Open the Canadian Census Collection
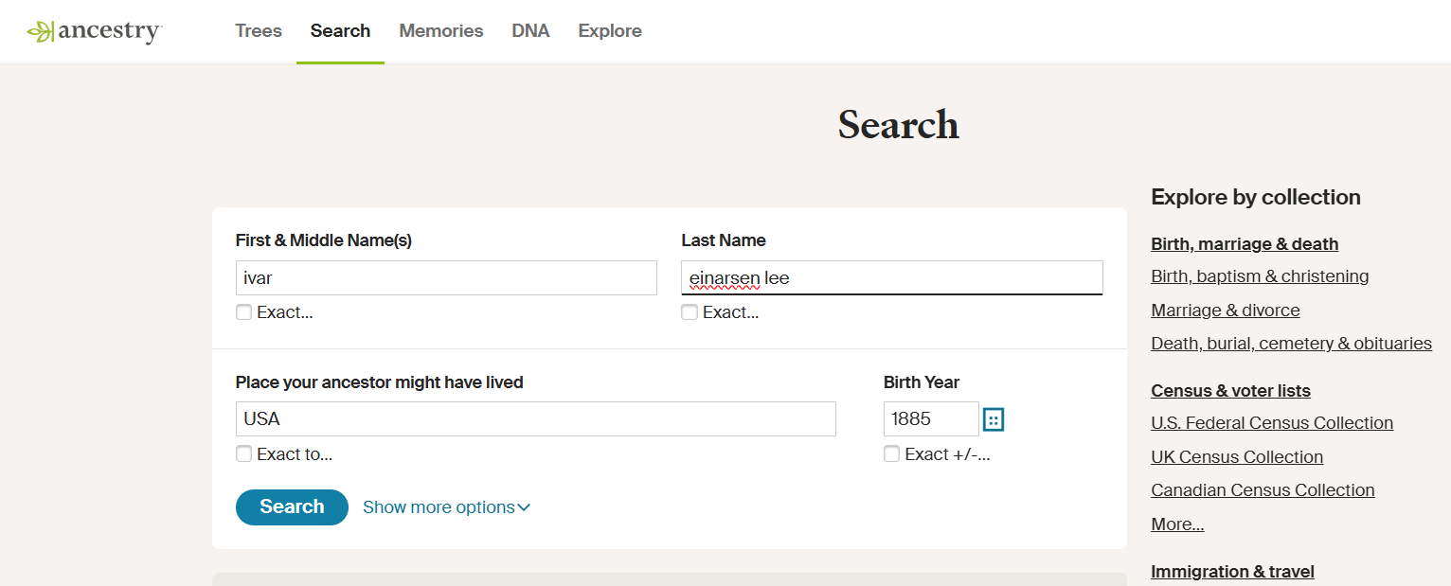 click(1263, 489)
